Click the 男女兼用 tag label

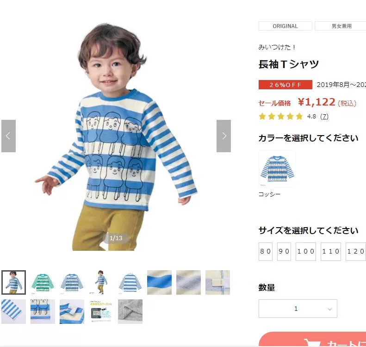tap(341, 26)
